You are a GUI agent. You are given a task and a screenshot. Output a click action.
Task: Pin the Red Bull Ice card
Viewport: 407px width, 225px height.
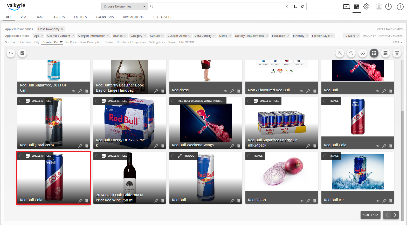click(x=384, y=201)
